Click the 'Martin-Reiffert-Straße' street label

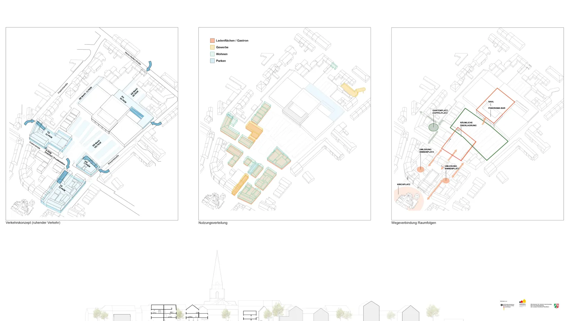coord(133,58)
